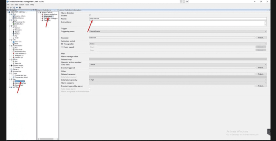Click Select button for Events triggered

point(261,68)
